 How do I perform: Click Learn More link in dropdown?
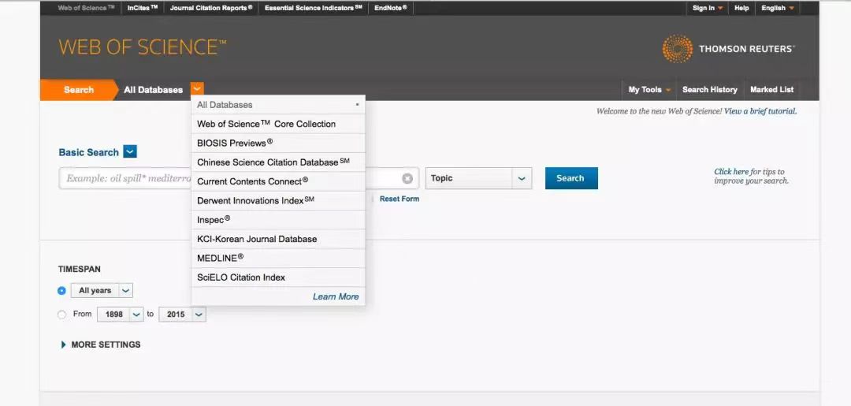(x=336, y=296)
